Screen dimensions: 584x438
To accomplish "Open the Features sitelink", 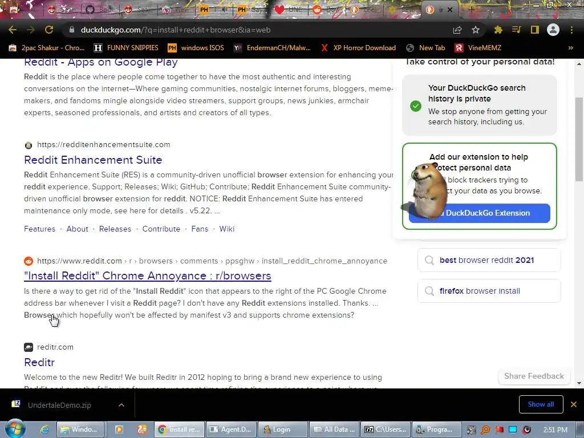I will 39,229.
